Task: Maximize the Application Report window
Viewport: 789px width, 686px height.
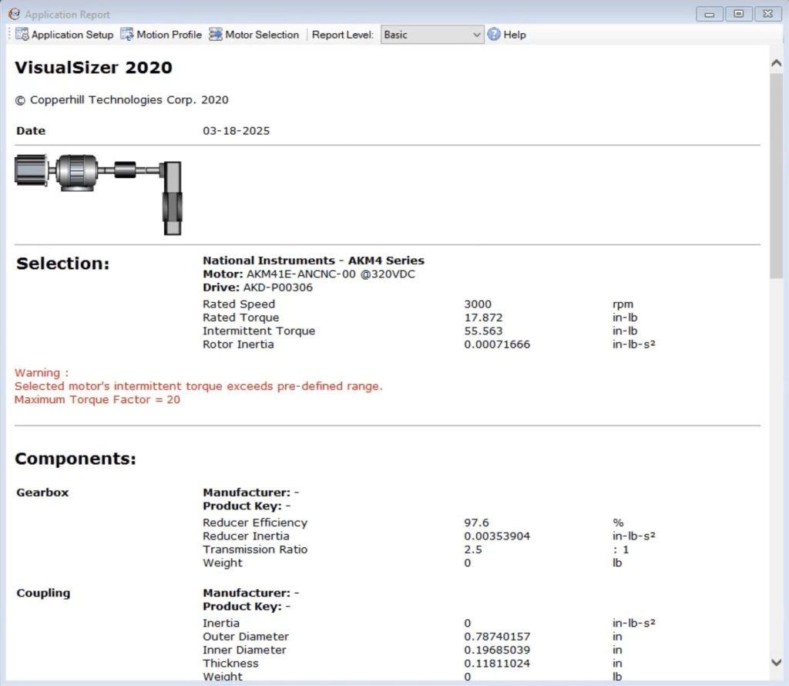Action: point(738,14)
